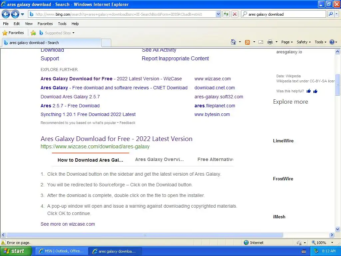This screenshot has width=341, height=256.
Task: Open the File menu
Action: (x=6, y=24)
